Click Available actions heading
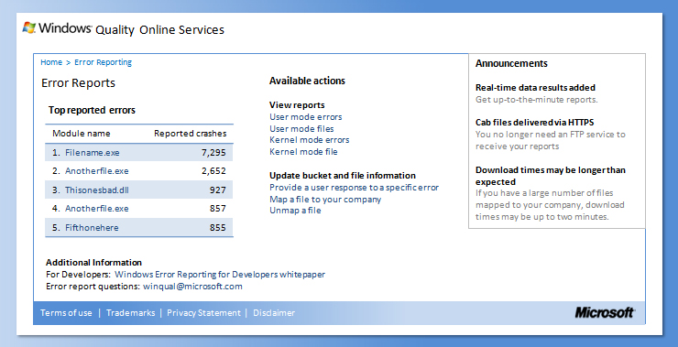678x347 pixels. click(307, 81)
